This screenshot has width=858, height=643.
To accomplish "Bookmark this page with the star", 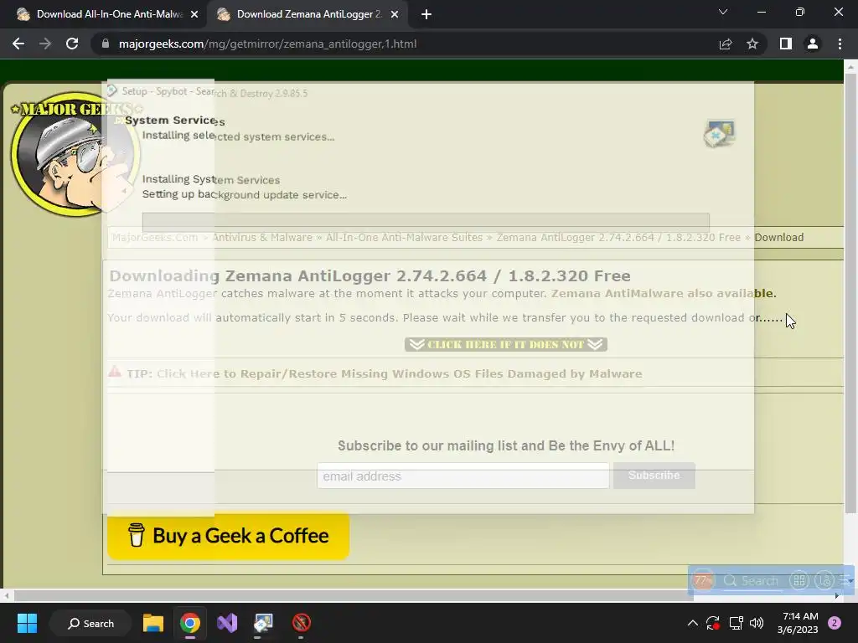I will pyautogui.click(x=752, y=44).
